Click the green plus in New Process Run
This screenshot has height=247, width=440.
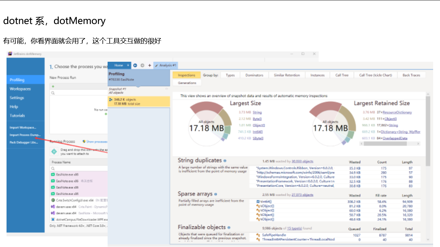coord(53,86)
